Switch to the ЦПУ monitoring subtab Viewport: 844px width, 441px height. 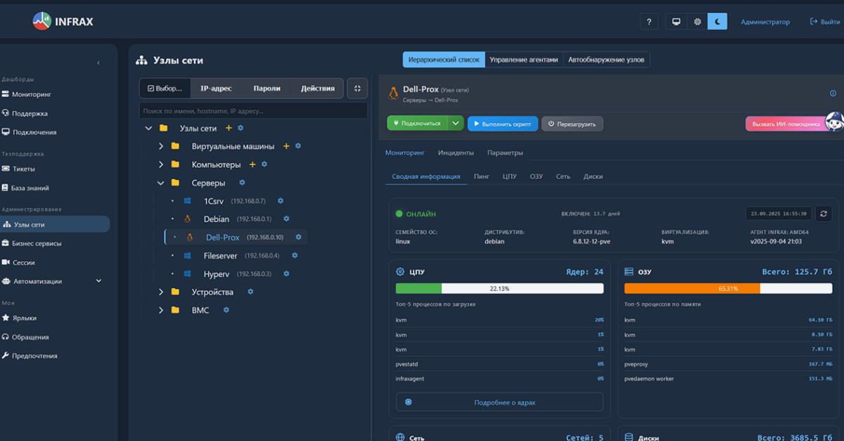pos(510,176)
